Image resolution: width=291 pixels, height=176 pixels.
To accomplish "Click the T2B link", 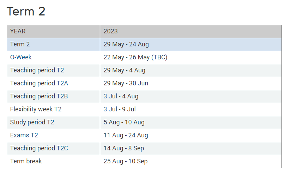I will [62, 96].
